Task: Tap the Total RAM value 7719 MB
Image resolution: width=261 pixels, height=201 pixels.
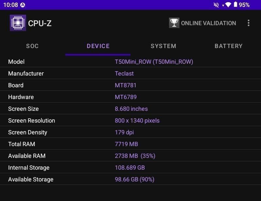Action: [x=126, y=144]
